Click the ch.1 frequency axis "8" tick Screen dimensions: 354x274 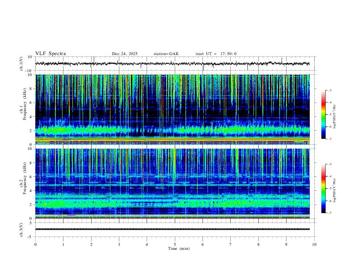pos(31,89)
